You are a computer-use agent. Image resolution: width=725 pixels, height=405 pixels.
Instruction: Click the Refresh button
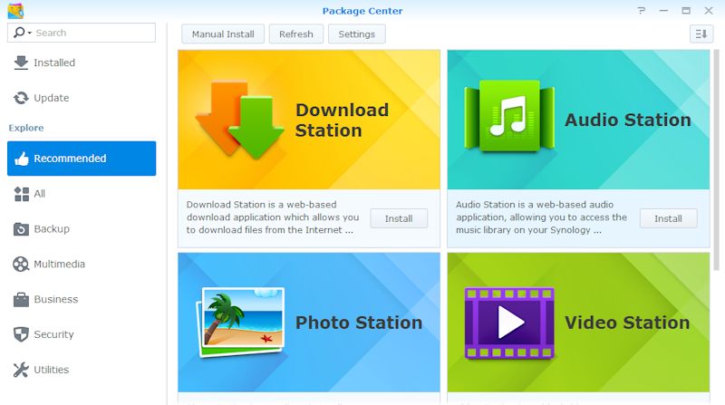click(296, 34)
